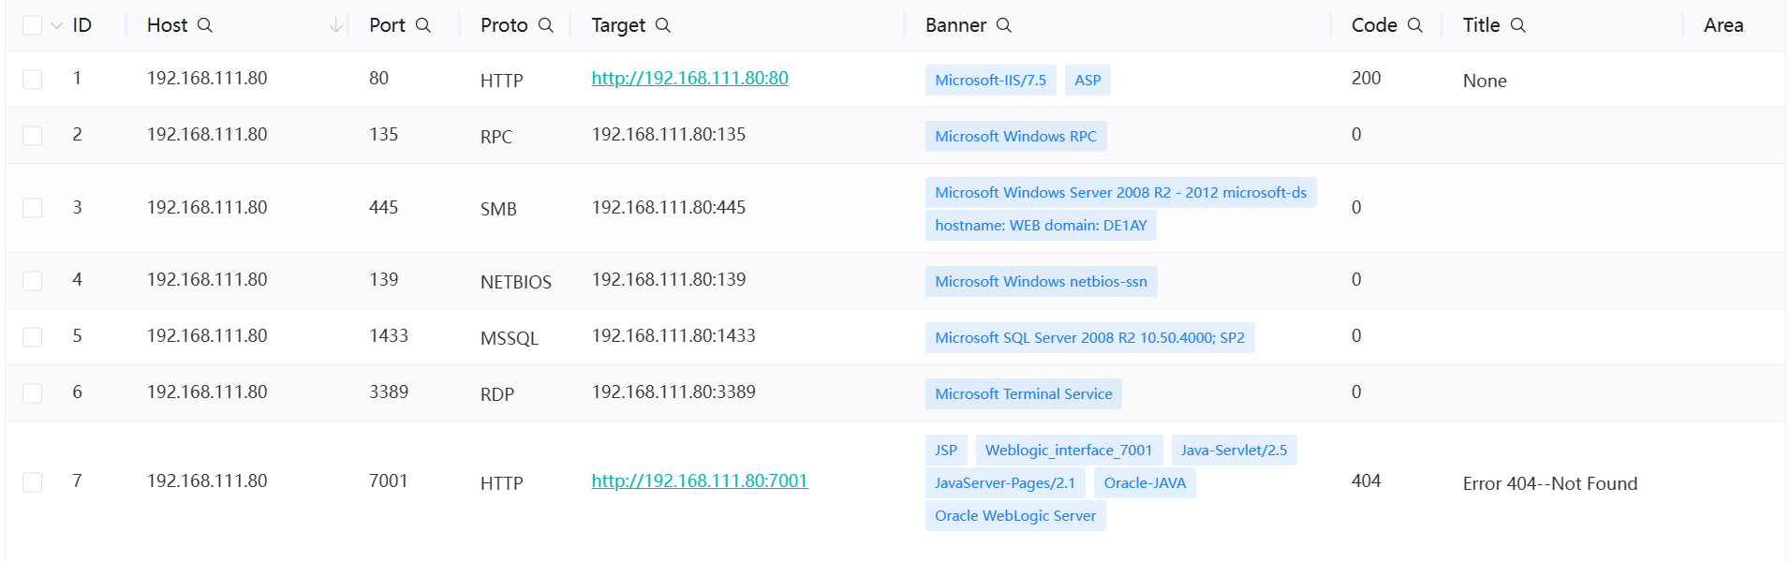Click the RPC protocol cell
The width and height of the screenshot is (1790, 562).
496,137
